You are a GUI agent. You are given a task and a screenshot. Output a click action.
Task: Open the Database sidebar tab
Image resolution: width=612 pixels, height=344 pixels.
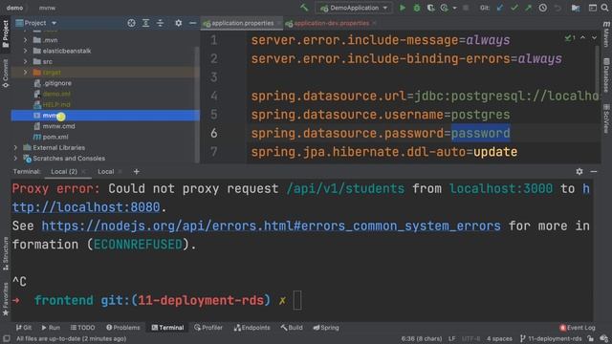(606, 75)
